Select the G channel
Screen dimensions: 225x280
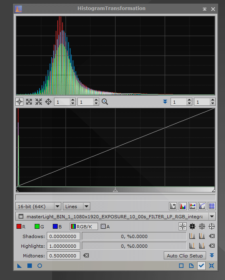coord(39,227)
